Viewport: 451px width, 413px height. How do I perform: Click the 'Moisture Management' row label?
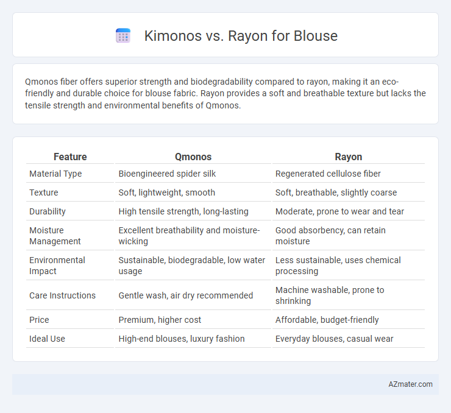pyautogui.click(x=55, y=236)
